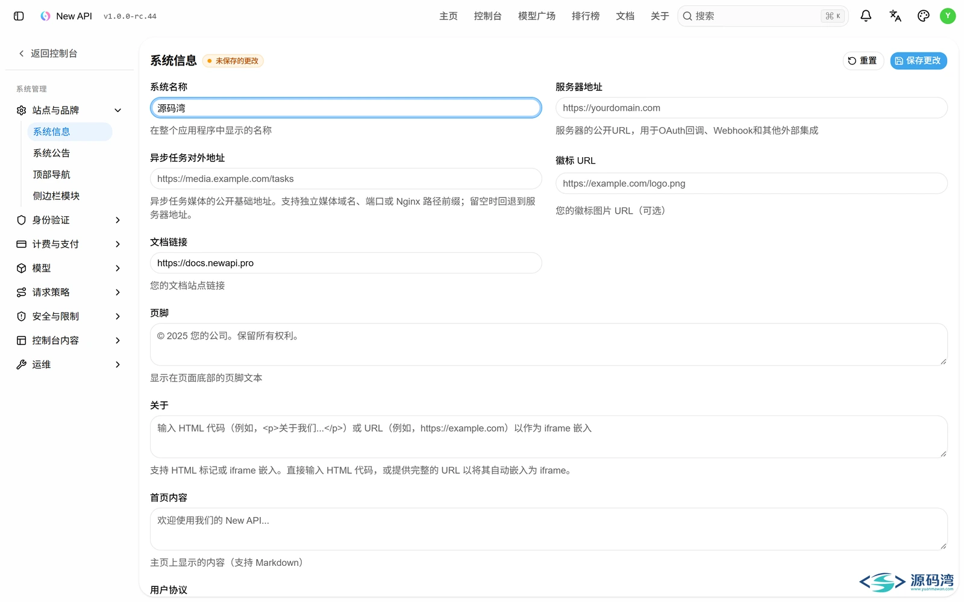This screenshot has width=964, height=602.
Task: Open the language translation switcher
Action: point(895,16)
